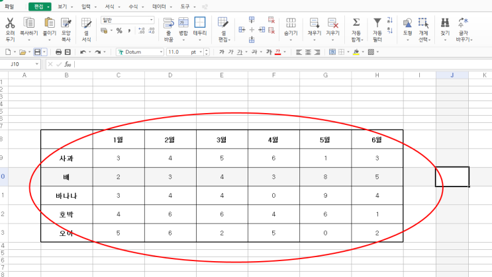This screenshot has height=277, width=492.
Task: Expand the 붙이기 paste options arrow
Action: click(x=49, y=40)
